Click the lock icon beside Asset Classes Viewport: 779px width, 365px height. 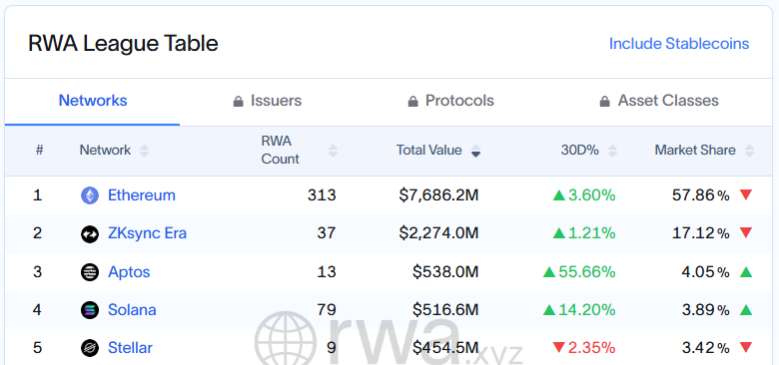tap(604, 101)
